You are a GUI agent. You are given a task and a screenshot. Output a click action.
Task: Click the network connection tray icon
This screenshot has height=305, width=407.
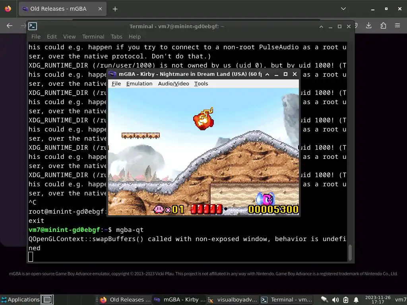coord(324,299)
